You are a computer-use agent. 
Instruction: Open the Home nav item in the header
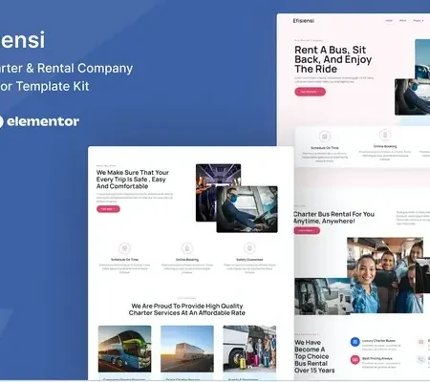389,21
